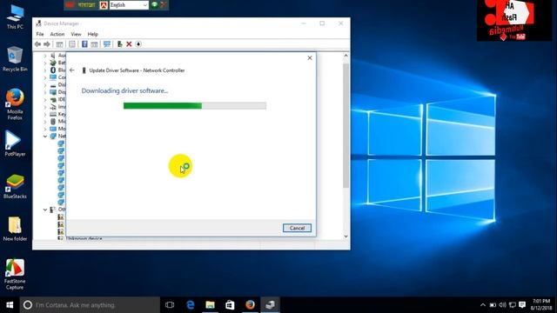Image resolution: width=557 pixels, height=313 pixels.
Task: Click the Back arrow in Device Manager toolbar
Action: click(x=37, y=44)
